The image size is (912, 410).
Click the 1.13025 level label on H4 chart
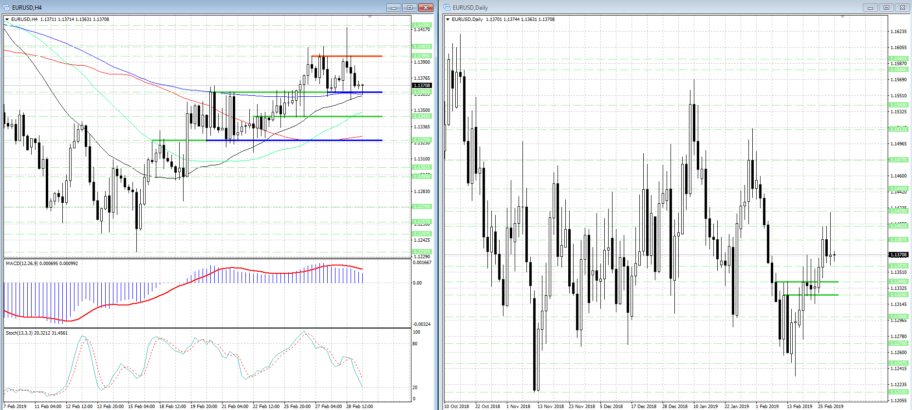(422, 167)
